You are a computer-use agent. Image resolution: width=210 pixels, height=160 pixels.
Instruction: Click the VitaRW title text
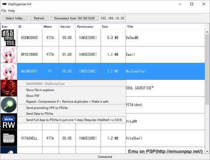[x=131, y=121]
